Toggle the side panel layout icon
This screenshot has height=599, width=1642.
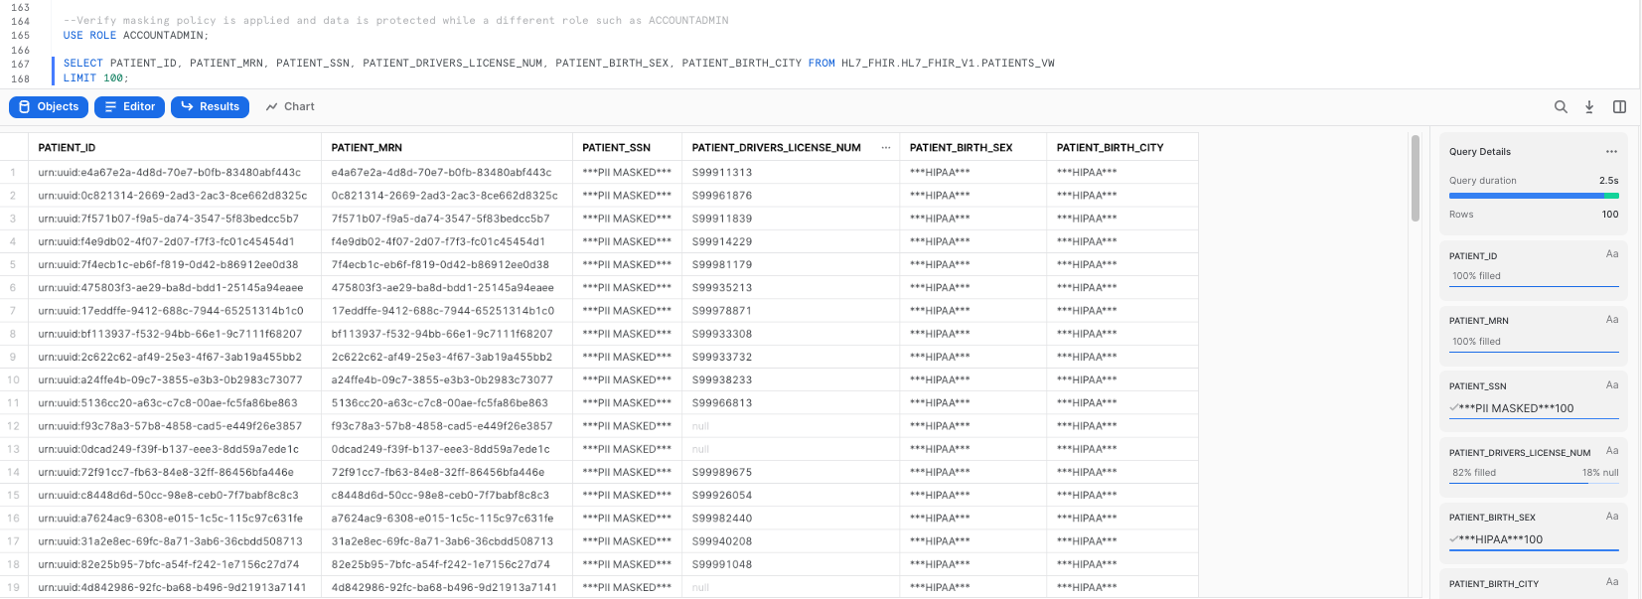(1619, 107)
